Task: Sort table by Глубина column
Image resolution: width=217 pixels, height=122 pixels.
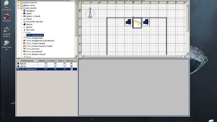Action: (52, 61)
